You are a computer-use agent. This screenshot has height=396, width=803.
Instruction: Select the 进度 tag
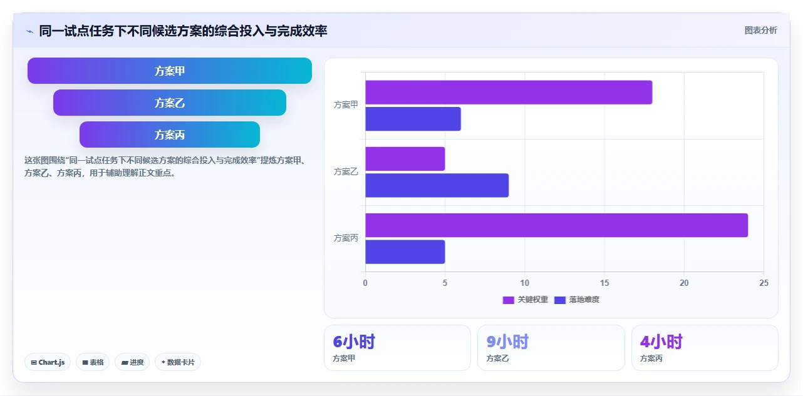pos(132,362)
